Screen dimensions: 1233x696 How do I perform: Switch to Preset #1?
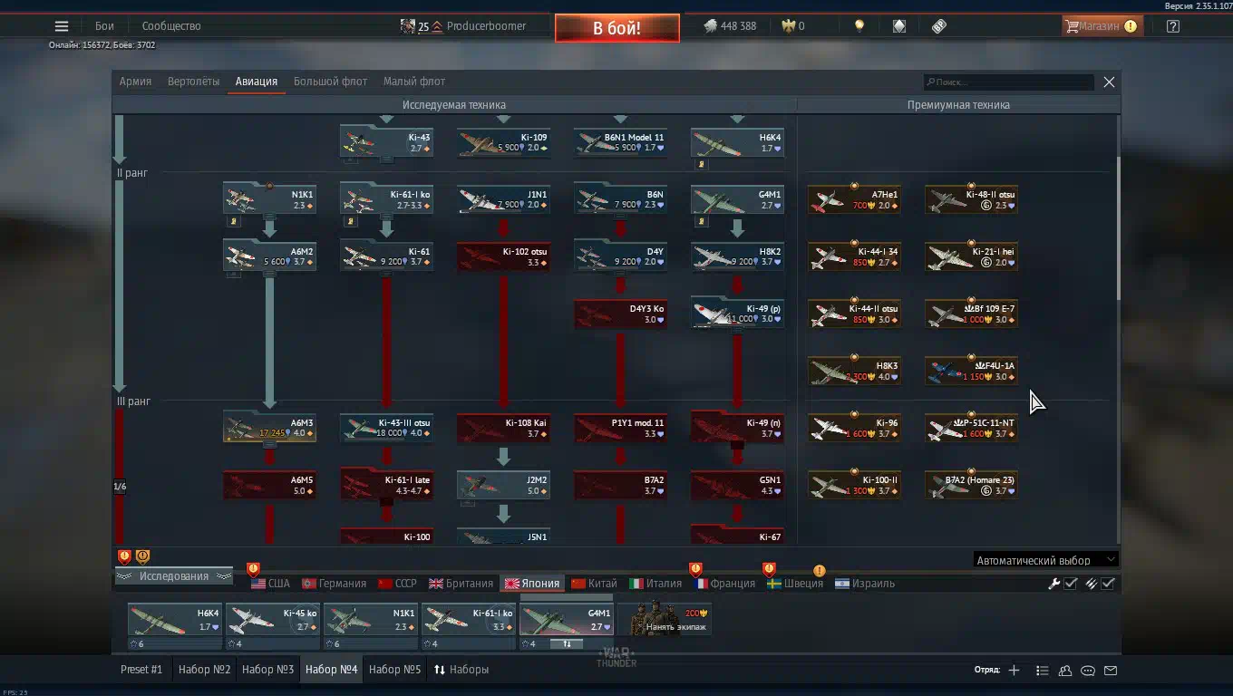point(141,670)
